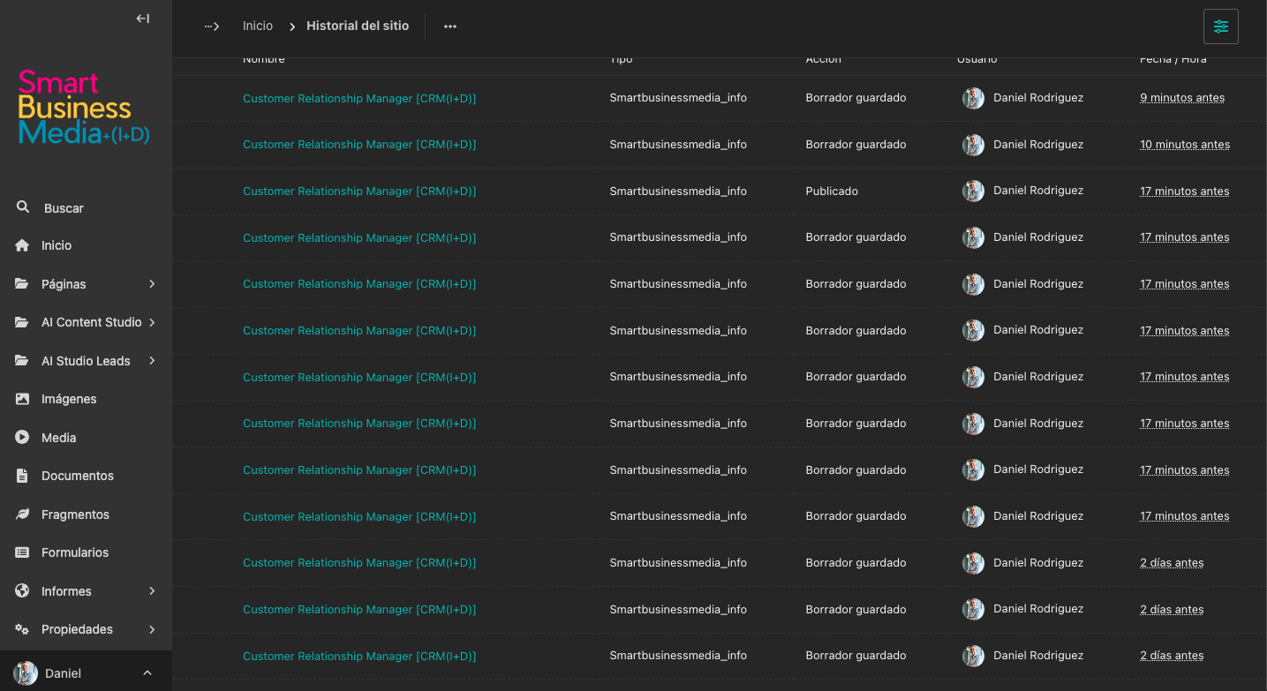1267x691 pixels.
Task: Show filters using the sliders icon button
Action: coord(1221,26)
